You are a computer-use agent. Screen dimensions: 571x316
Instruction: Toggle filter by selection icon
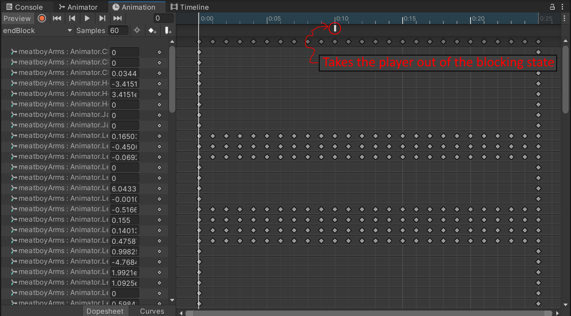click(x=137, y=30)
